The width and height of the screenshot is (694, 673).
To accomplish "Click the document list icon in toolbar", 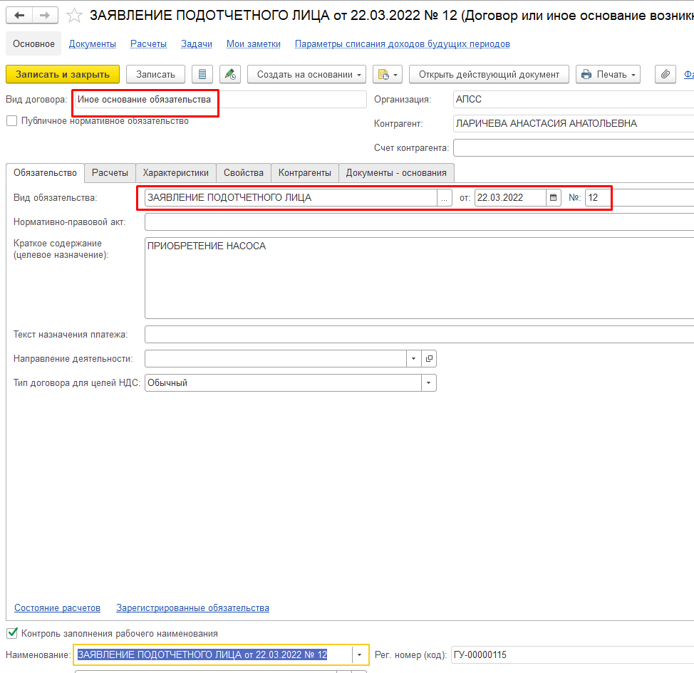I will 202,74.
